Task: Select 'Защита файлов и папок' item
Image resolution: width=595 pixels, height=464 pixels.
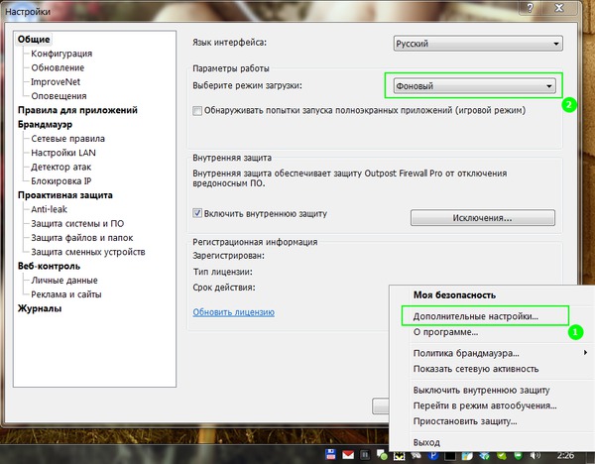Action: [82, 238]
